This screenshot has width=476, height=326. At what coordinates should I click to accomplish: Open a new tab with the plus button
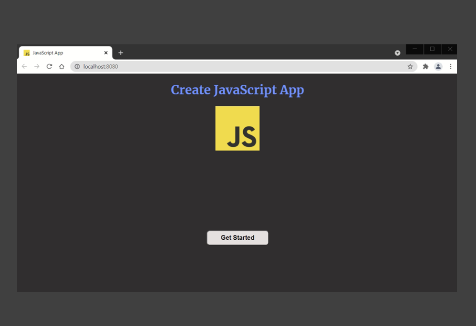121,52
